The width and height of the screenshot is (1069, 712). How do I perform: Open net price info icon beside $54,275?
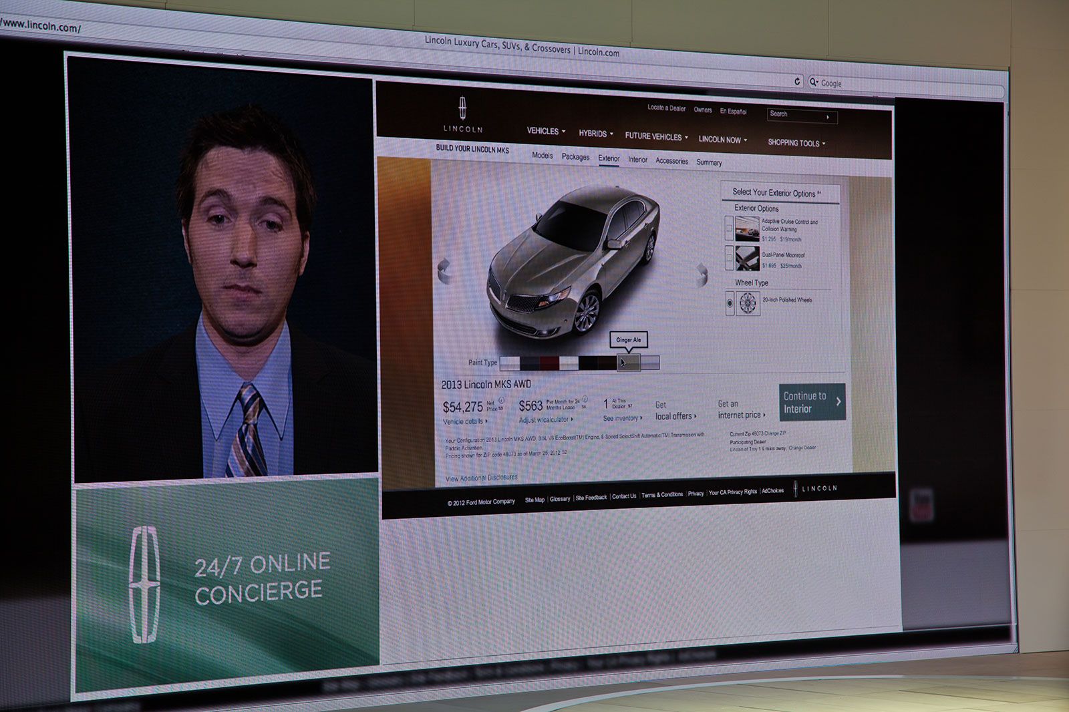[501, 401]
